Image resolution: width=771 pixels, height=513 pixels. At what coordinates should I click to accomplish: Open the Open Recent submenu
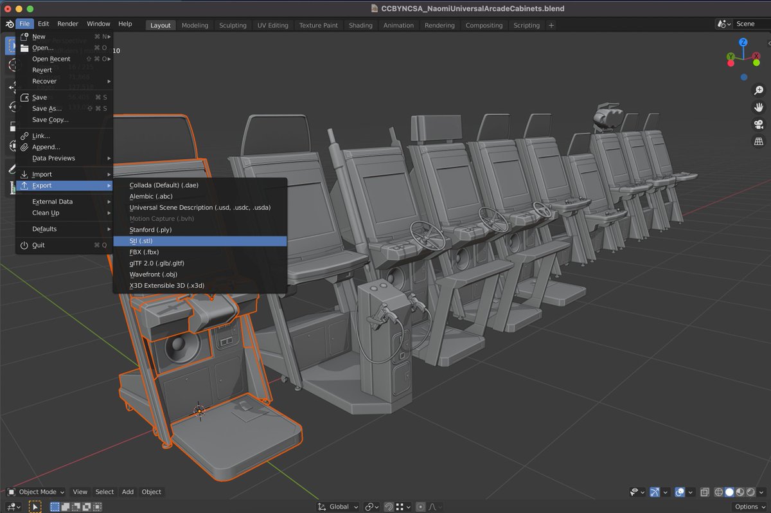(64, 59)
